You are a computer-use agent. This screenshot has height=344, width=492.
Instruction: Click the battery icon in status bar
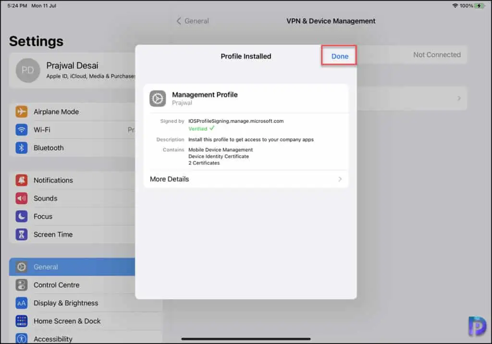480,6
